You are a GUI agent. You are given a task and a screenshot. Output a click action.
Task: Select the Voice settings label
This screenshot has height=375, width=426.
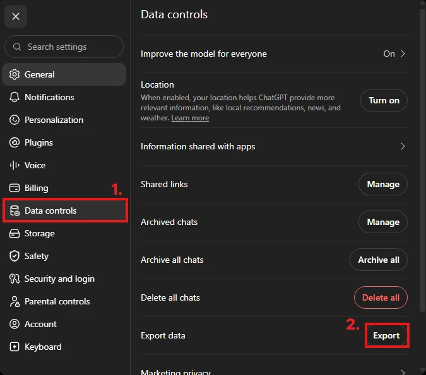pos(35,165)
